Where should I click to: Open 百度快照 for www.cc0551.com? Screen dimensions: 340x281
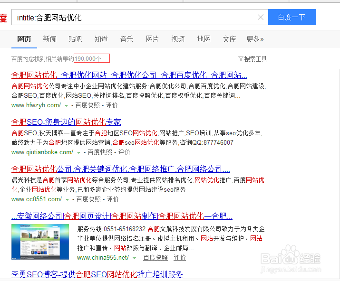click(x=88, y=199)
